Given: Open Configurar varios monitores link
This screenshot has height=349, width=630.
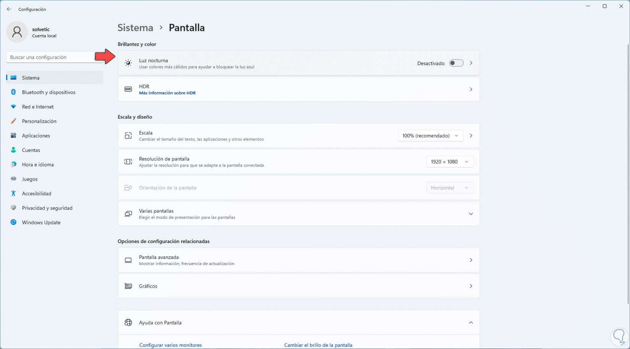Looking at the screenshot, I should coord(170,345).
